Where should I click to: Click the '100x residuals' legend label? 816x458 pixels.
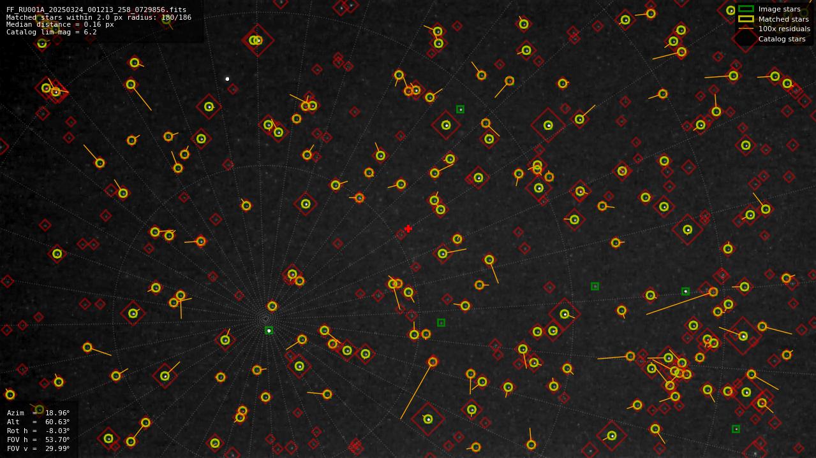coord(784,29)
